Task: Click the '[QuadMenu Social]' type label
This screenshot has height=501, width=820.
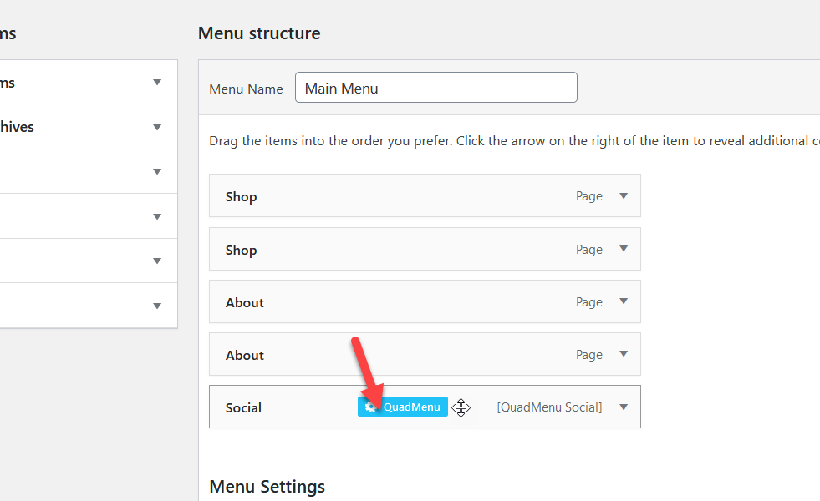Action: [x=549, y=407]
